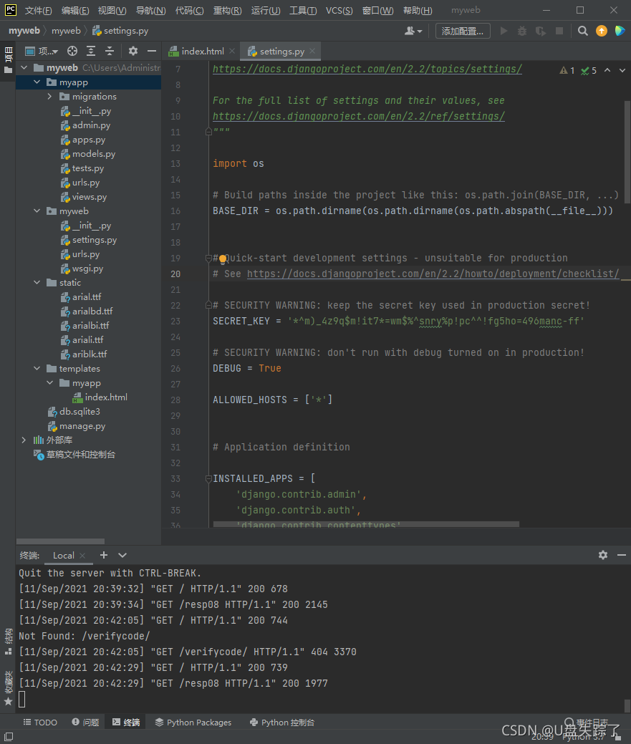Viewport: 631px width, 744px height.
Task: Add a new terminal session with plus
Action: (x=104, y=555)
